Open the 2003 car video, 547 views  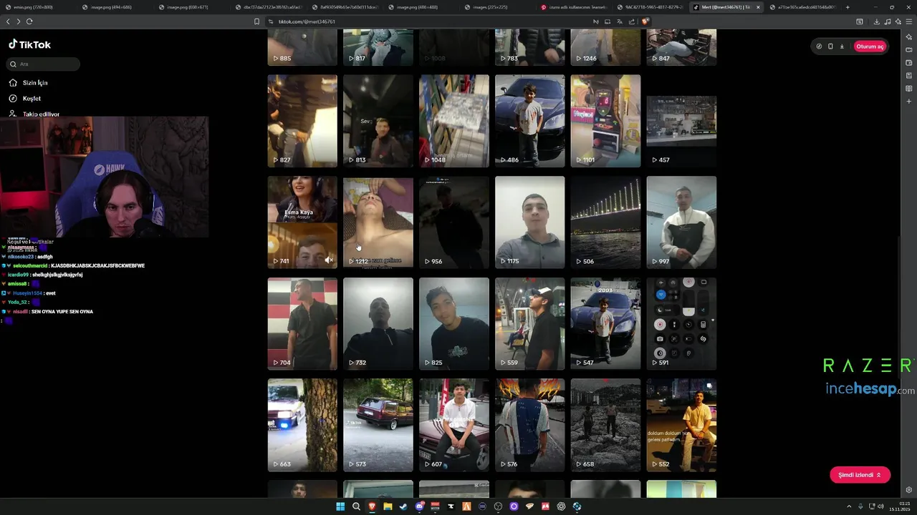(605, 324)
